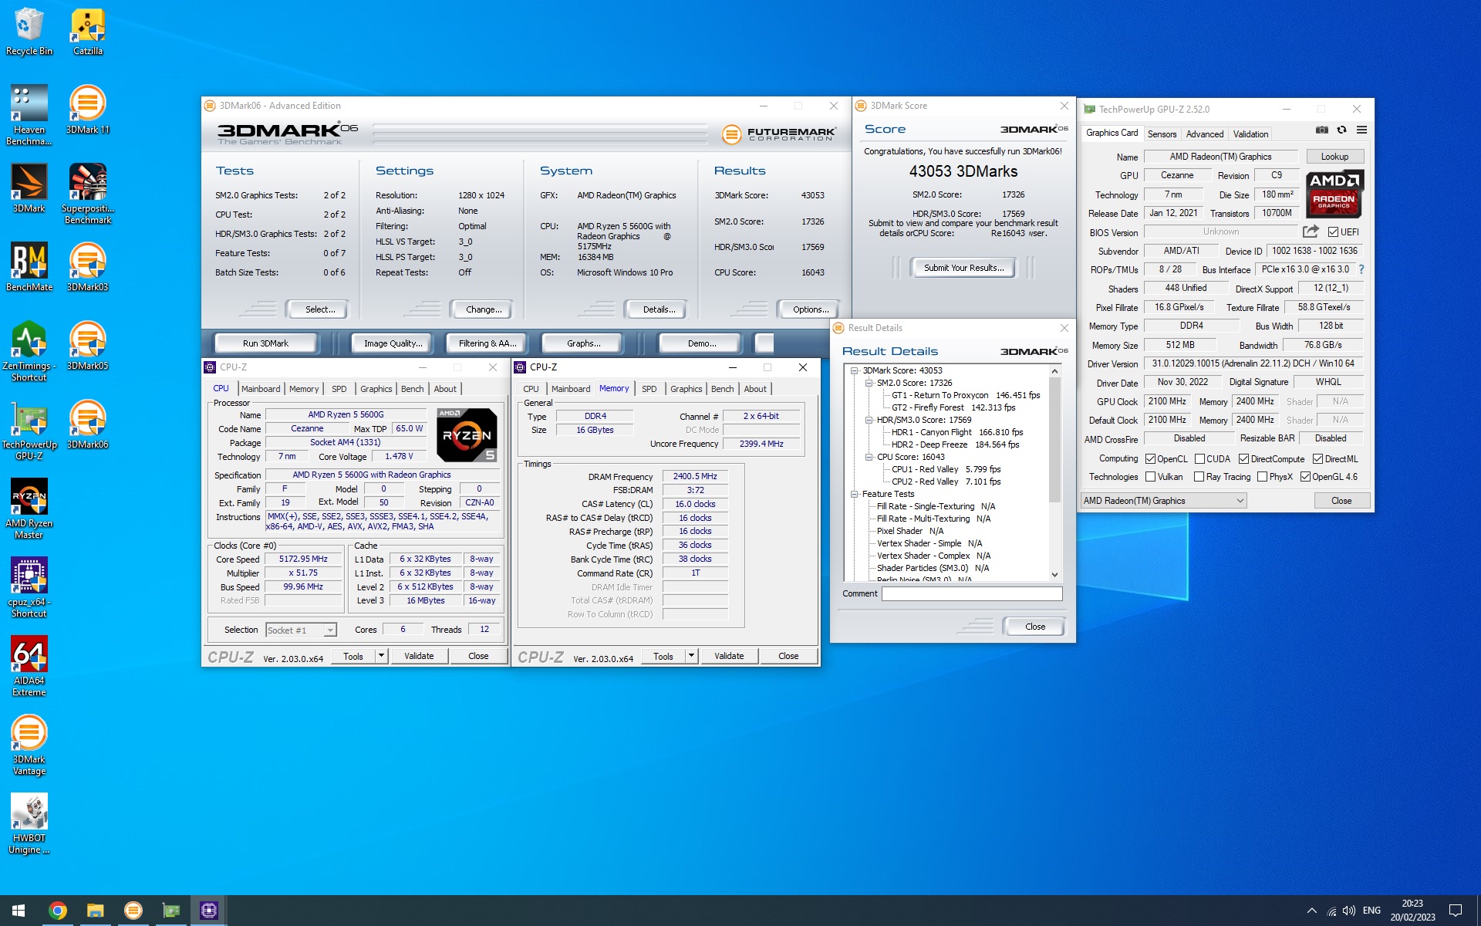Click GPU-Z screenshot camera icon
The image size is (1481, 926).
pos(1321,130)
